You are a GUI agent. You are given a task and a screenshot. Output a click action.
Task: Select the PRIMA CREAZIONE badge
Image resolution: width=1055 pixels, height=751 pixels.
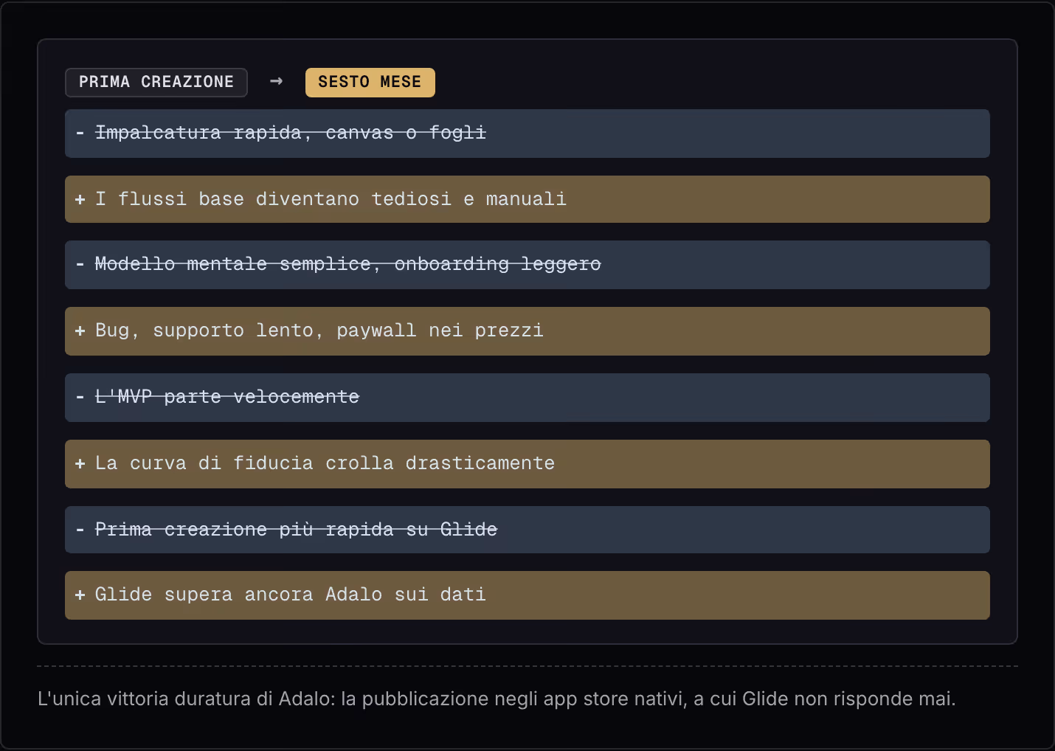tap(156, 82)
